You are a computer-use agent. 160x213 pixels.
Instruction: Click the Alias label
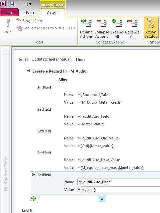click(62, 80)
